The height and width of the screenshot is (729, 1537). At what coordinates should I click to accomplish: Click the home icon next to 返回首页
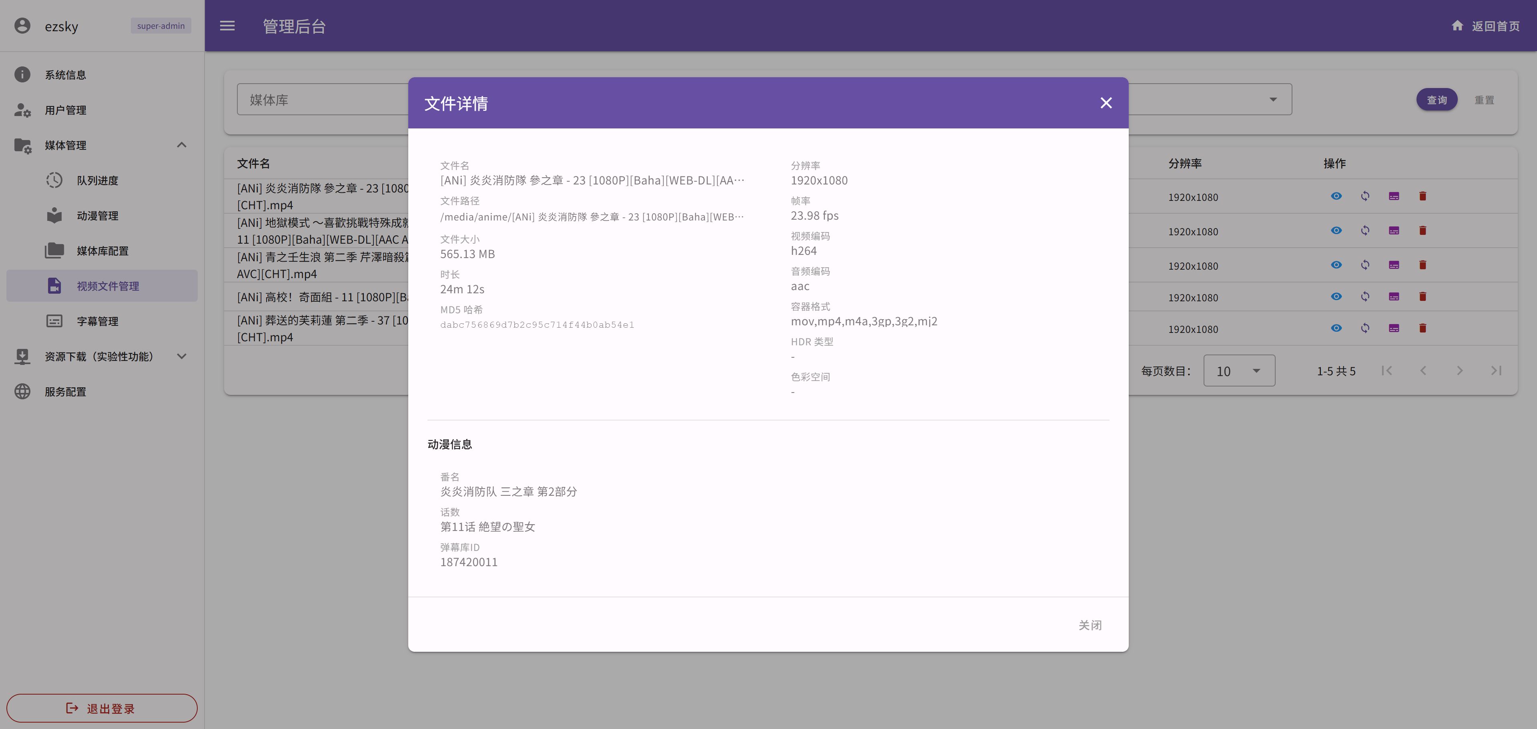(x=1457, y=26)
